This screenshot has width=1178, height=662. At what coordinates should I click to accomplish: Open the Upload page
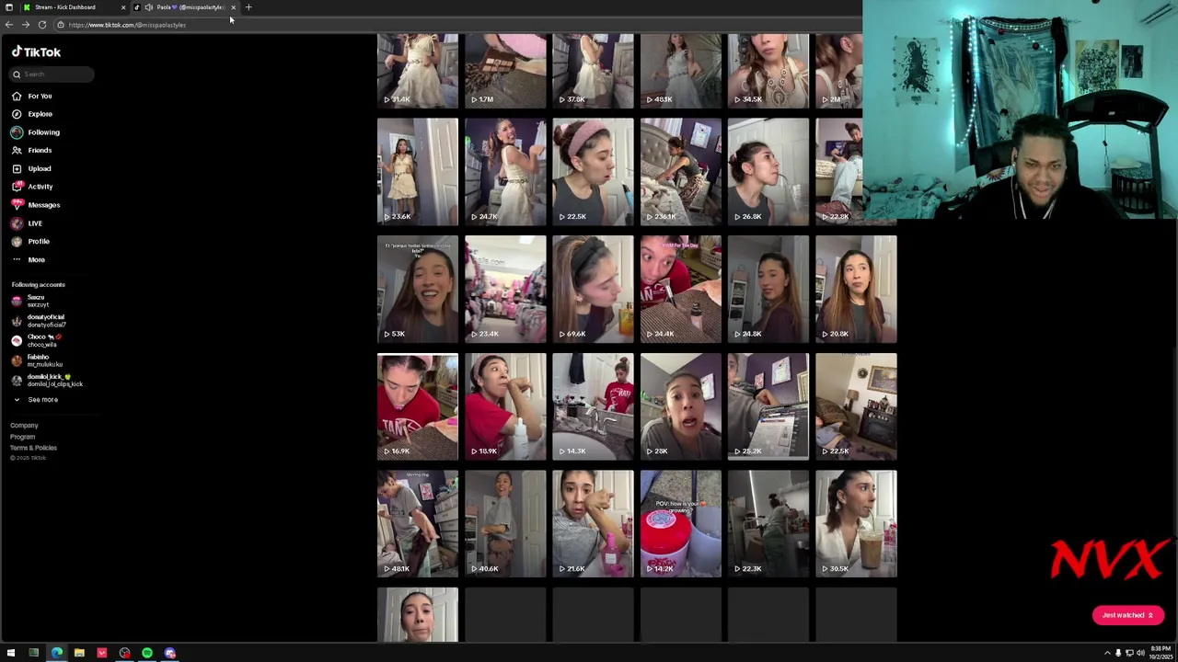[x=32, y=168]
